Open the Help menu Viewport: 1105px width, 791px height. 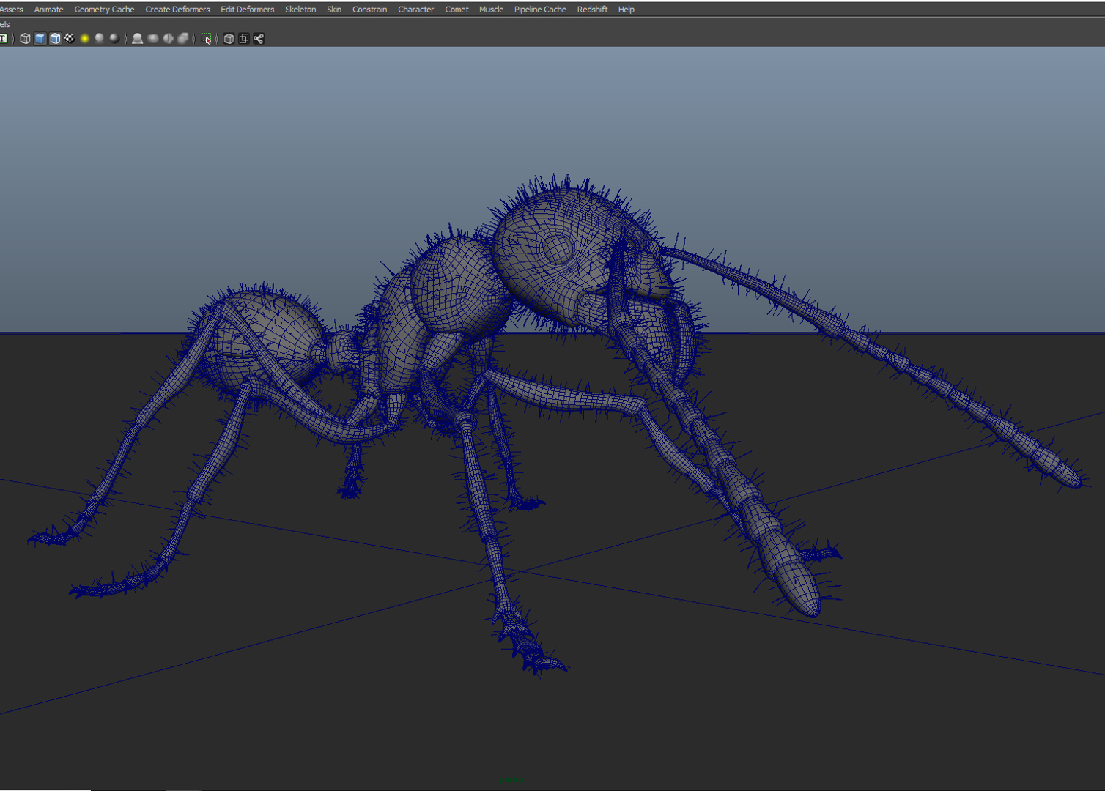click(x=626, y=10)
